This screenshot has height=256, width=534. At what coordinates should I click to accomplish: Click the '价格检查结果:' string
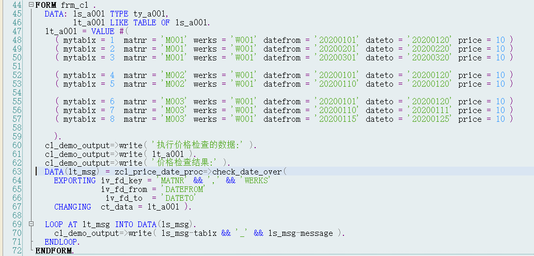tap(185, 163)
